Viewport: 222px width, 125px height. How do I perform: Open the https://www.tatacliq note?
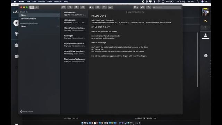point(74,29)
